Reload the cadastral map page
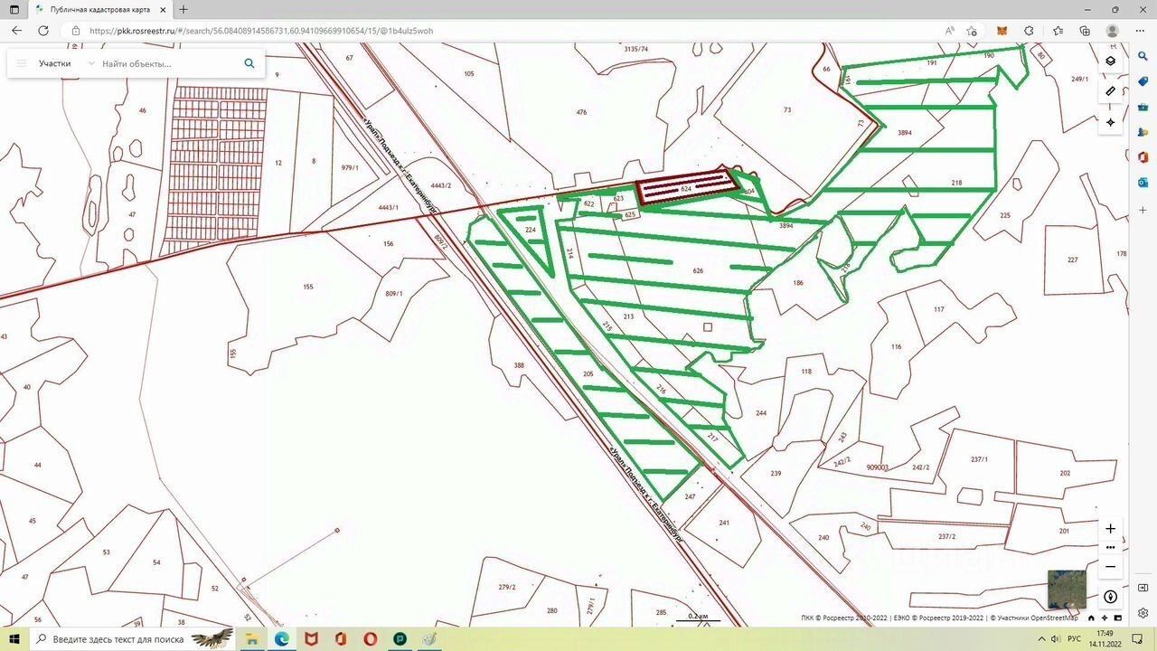Viewport: 1157px width, 651px height. point(43,31)
